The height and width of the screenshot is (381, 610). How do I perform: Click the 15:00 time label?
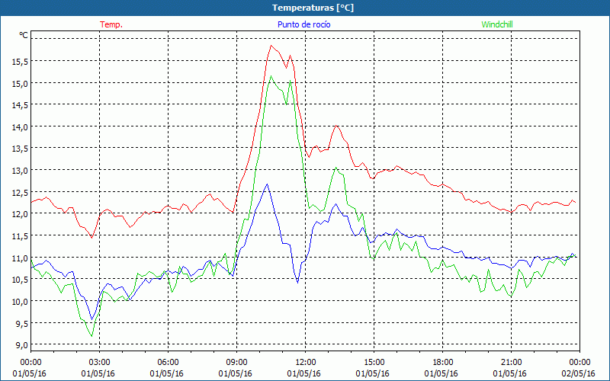(374, 363)
